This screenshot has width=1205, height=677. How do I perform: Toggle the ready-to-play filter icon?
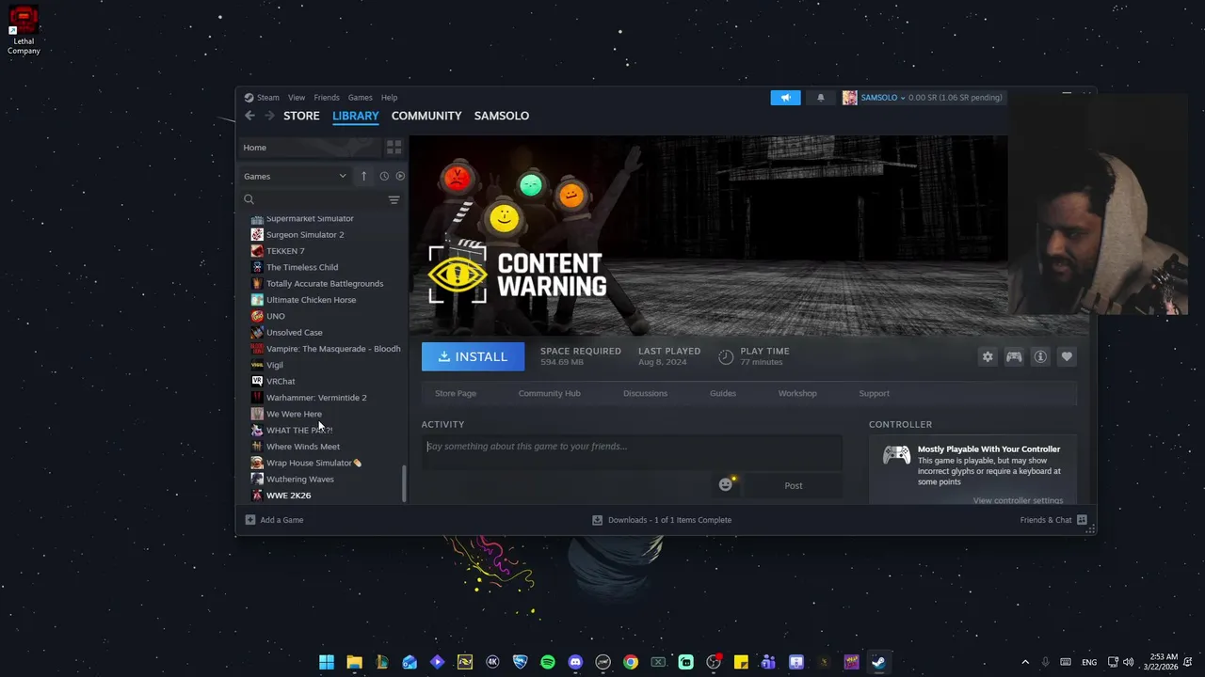[x=400, y=176]
